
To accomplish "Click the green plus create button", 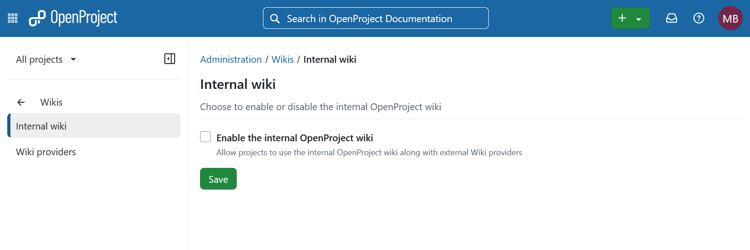I will 622,18.
